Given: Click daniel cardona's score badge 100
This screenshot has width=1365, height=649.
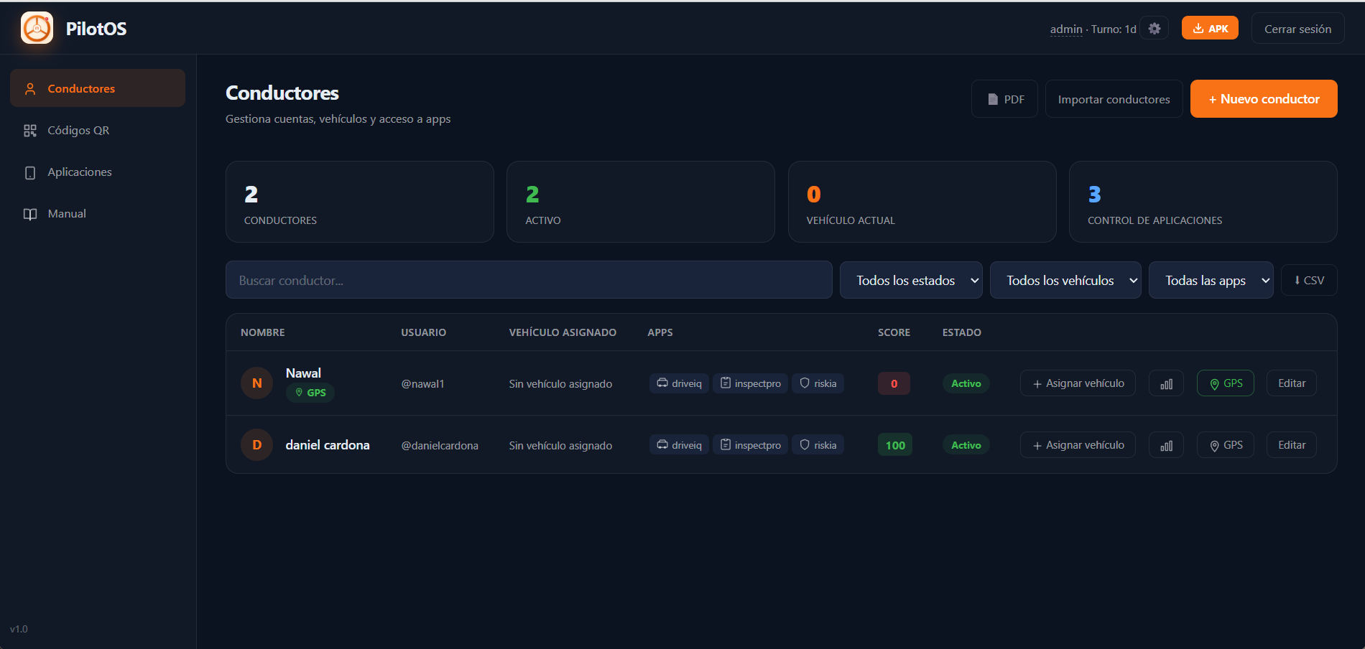Looking at the screenshot, I should pyautogui.click(x=895, y=445).
